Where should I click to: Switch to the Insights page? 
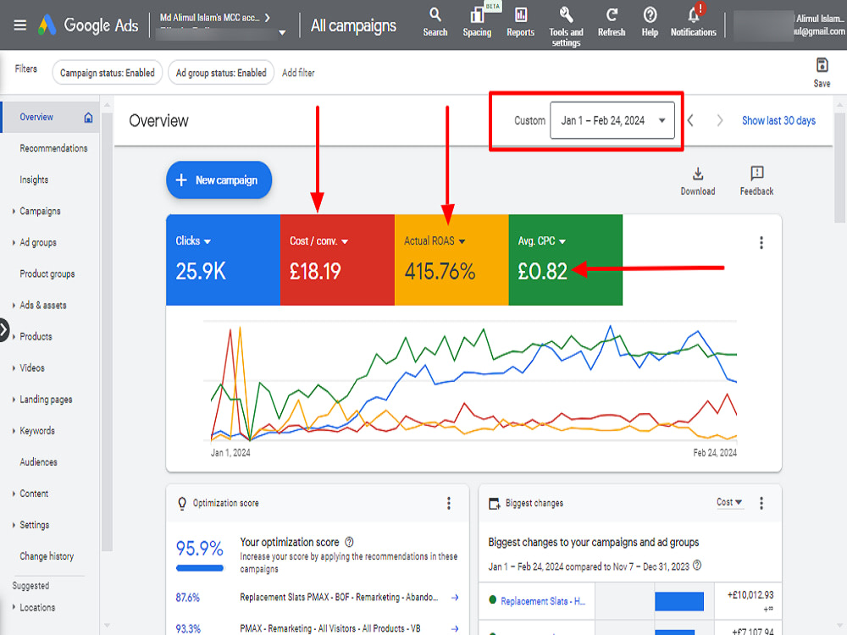32,179
